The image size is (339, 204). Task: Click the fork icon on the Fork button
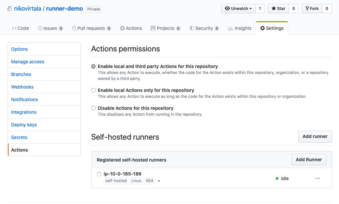[307, 8]
